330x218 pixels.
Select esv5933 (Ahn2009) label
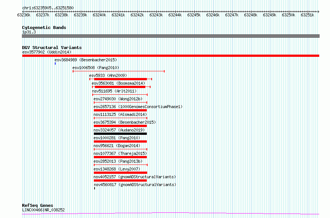108,75
